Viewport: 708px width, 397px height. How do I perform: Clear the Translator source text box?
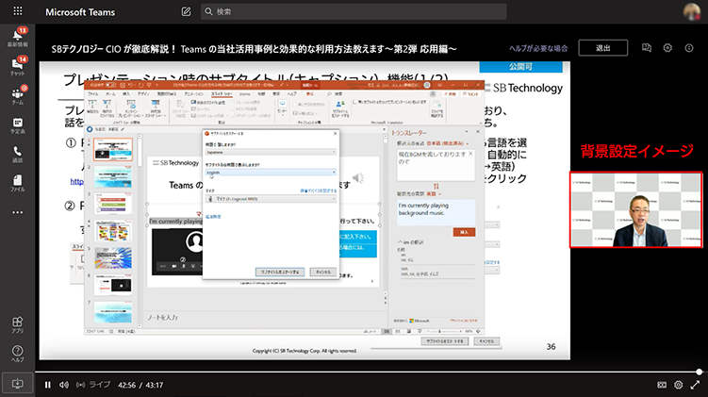[x=470, y=154]
